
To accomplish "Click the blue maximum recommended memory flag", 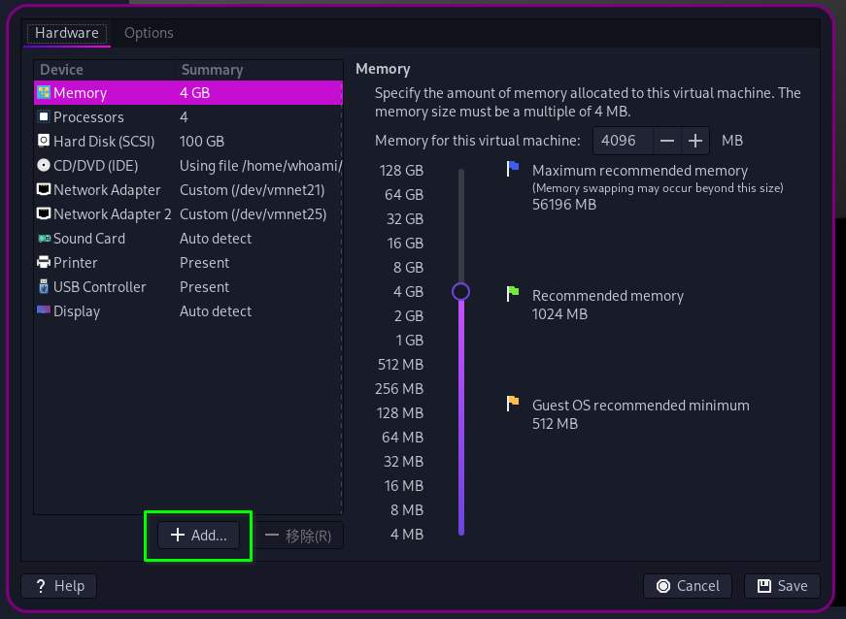I will click(x=513, y=169).
